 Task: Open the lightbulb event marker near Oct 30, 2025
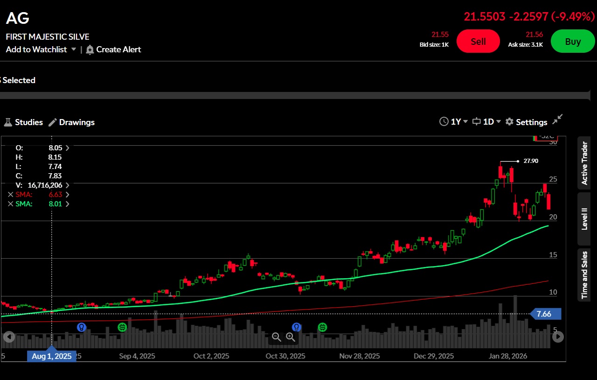pos(296,327)
